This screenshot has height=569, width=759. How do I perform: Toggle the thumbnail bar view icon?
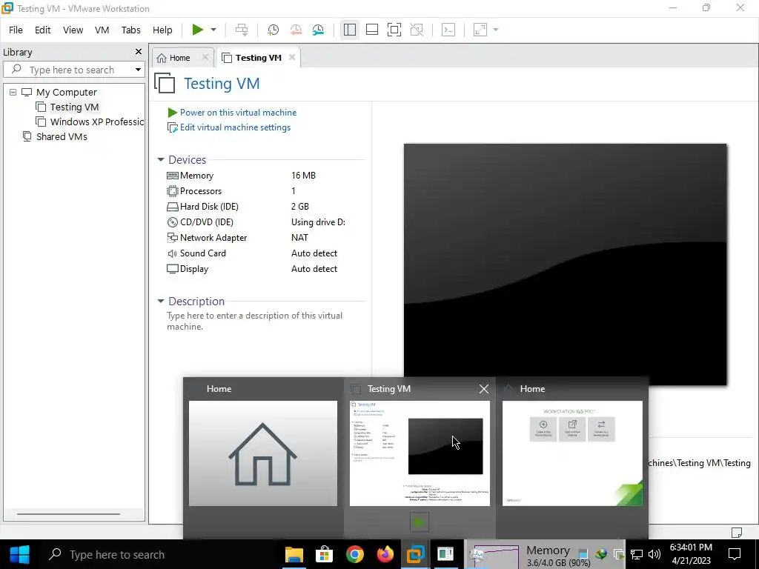pyautogui.click(x=372, y=30)
